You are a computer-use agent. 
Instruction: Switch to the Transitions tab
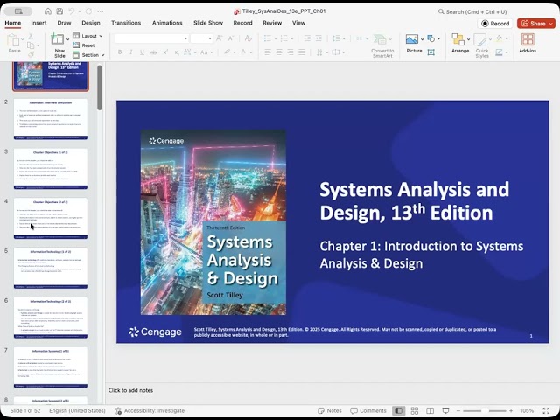(x=126, y=23)
